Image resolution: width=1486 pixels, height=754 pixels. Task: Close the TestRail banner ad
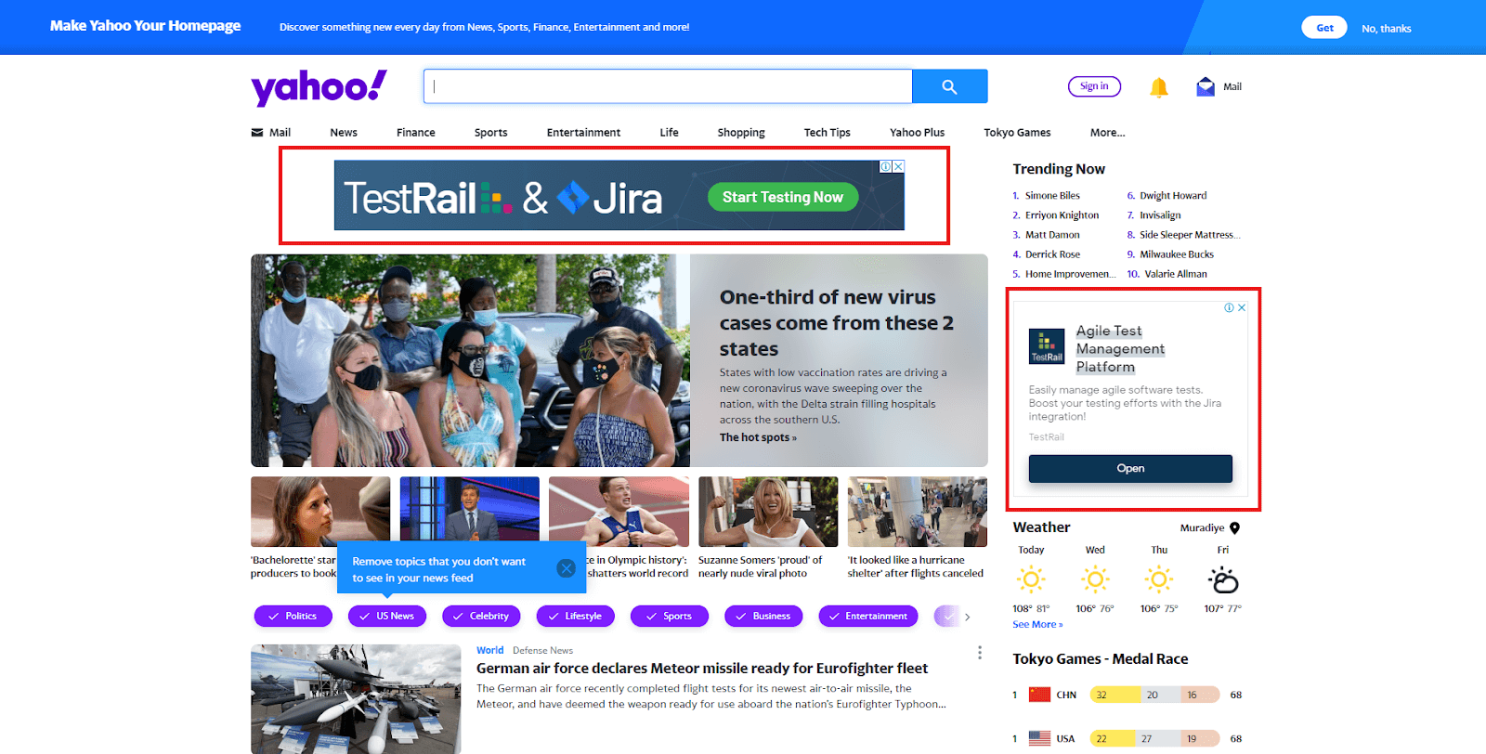898,166
